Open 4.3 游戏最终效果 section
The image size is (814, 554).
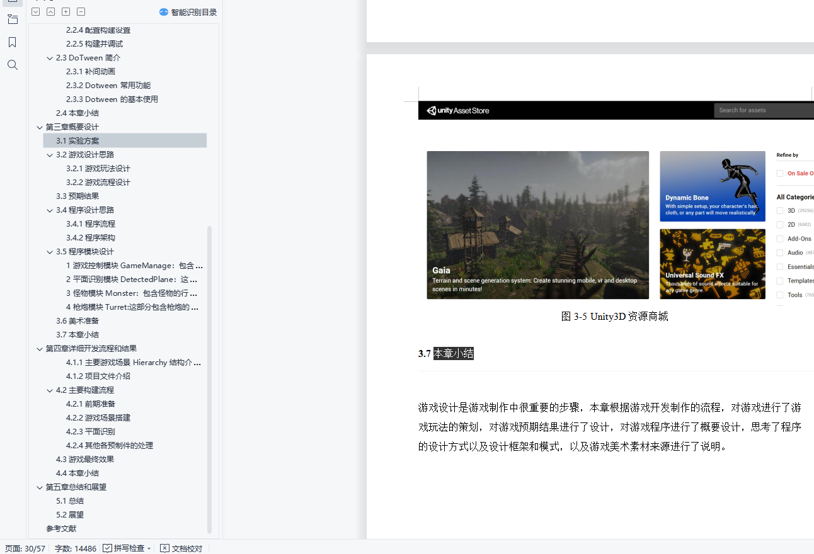point(85,460)
